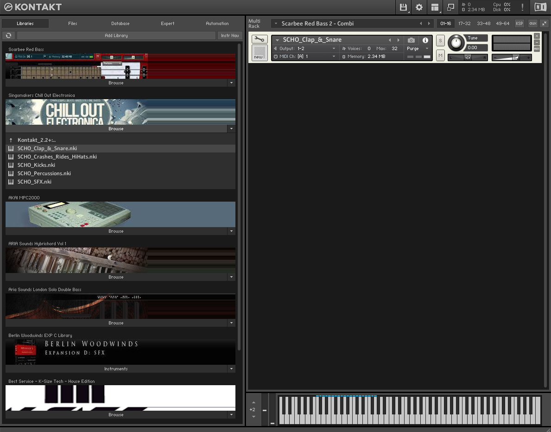This screenshot has width=551, height=432.
Task: Click the refresh libraries icon
Action: pos(8,35)
